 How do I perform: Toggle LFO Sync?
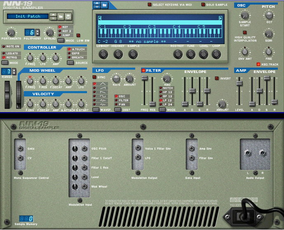[94, 77]
